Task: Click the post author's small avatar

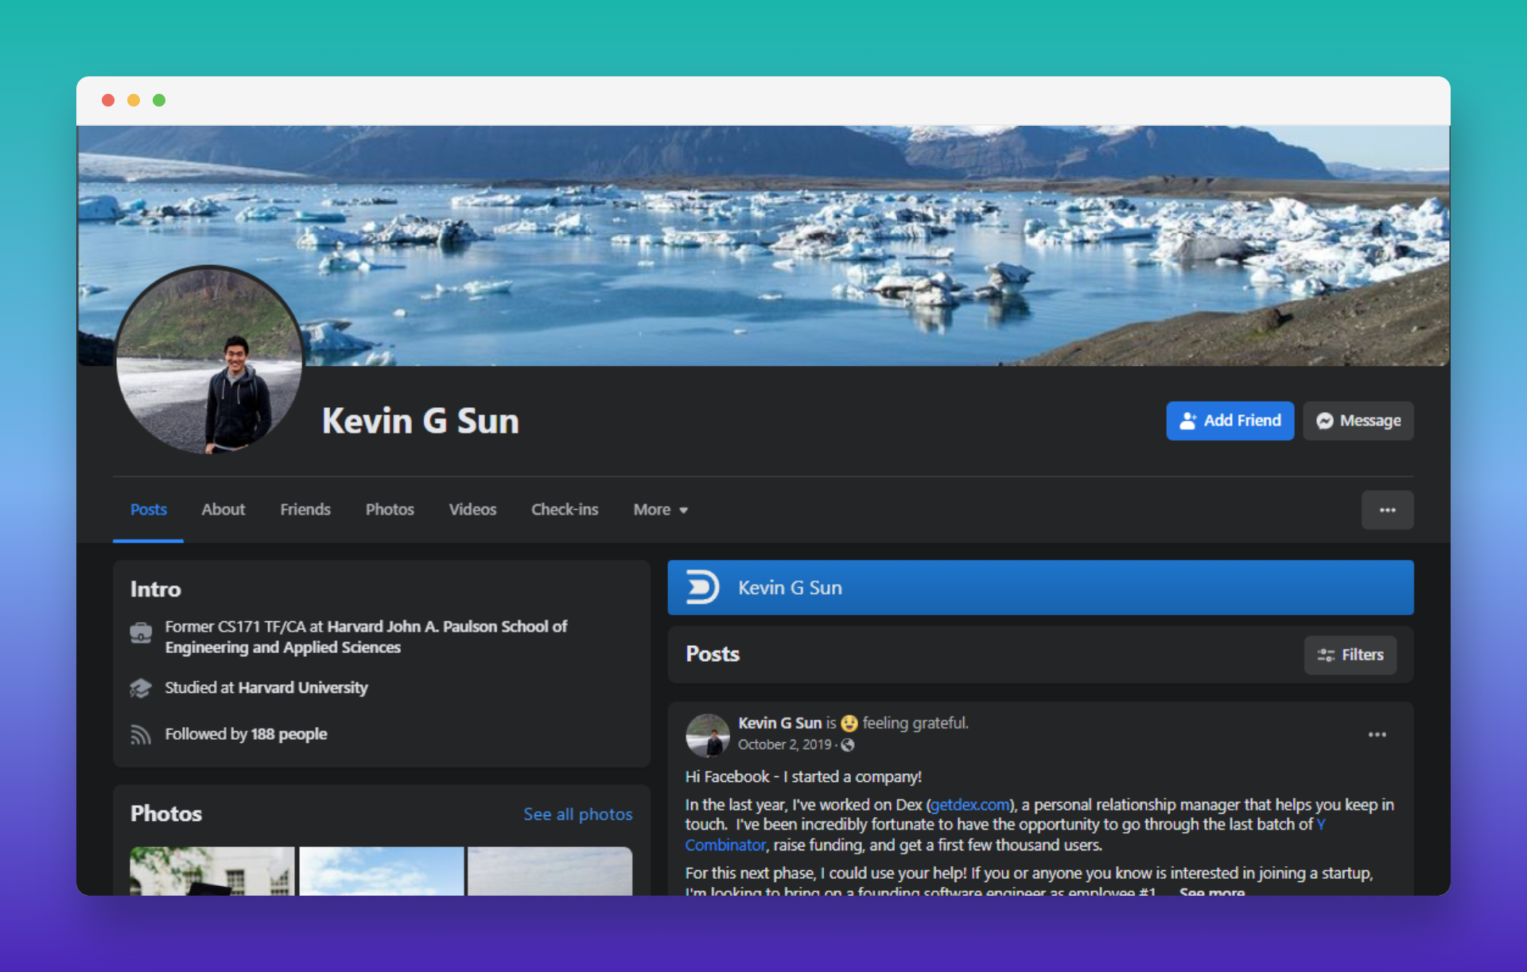Action: (x=707, y=734)
